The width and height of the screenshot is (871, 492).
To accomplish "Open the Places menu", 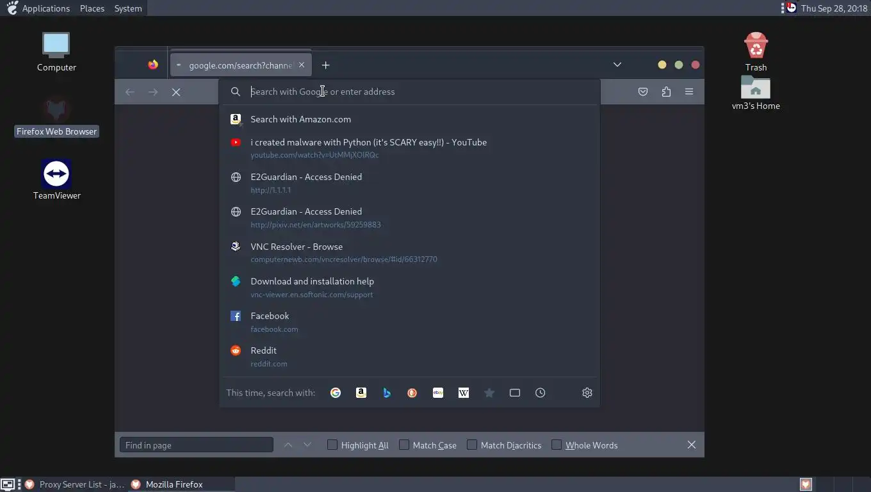I will [92, 8].
